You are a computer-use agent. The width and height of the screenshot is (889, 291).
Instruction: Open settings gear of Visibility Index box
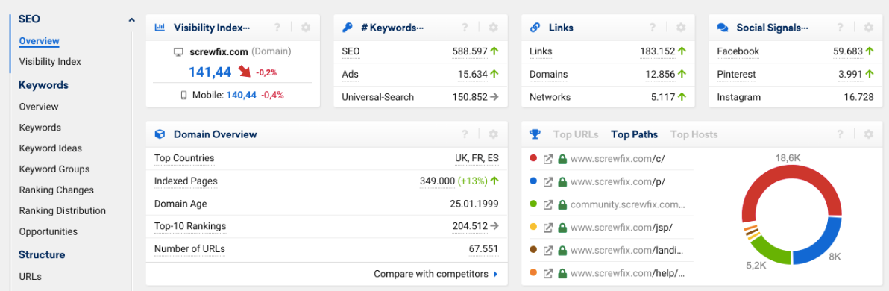306,27
